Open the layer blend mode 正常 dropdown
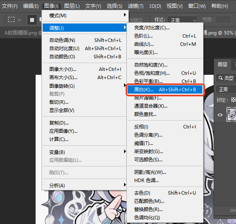Image resolution: width=236 pixels, height=224 pixels. click(226, 89)
